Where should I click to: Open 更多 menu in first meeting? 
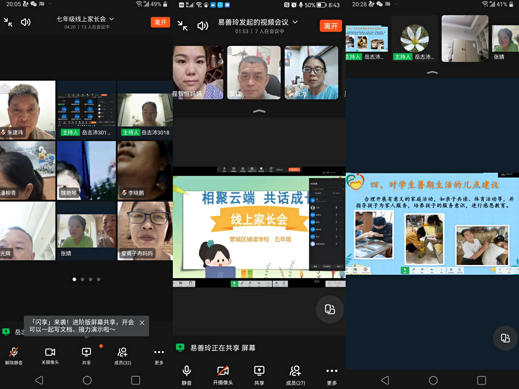click(x=159, y=356)
